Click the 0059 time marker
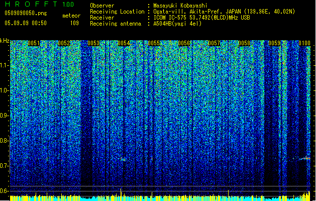This screenshot has height=201, width=316. point(274,43)
